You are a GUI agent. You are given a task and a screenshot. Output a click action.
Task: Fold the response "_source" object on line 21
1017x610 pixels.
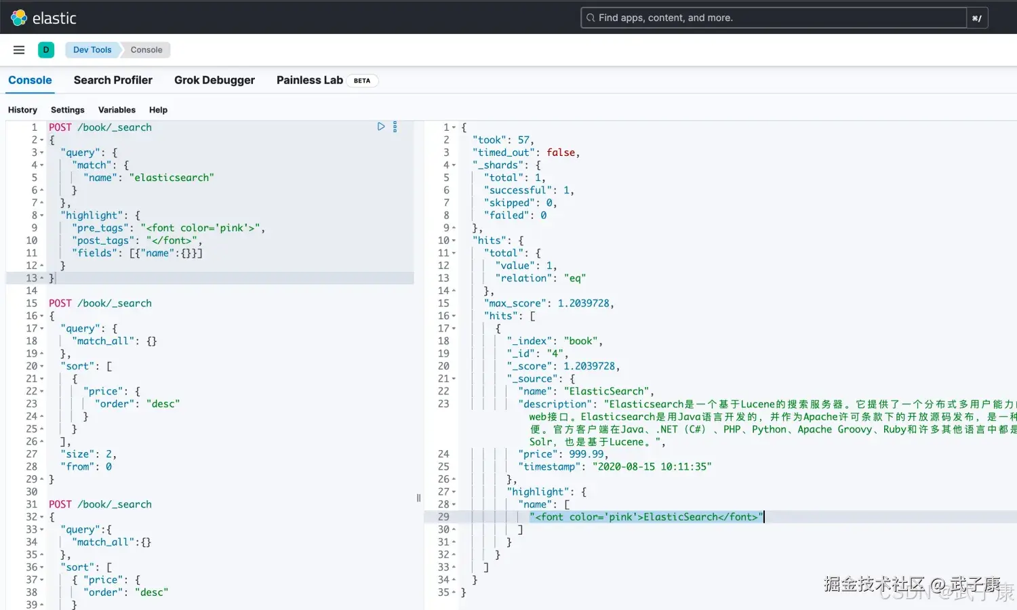coord(454,379)
